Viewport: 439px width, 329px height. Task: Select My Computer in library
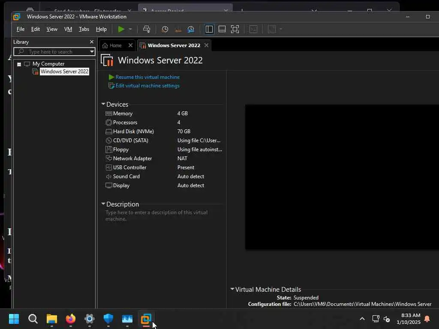pos(48,64)
